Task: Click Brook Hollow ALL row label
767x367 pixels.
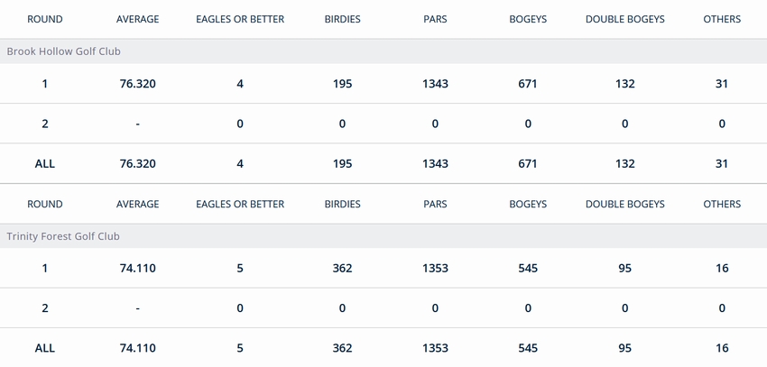Action: pos(45,164)
